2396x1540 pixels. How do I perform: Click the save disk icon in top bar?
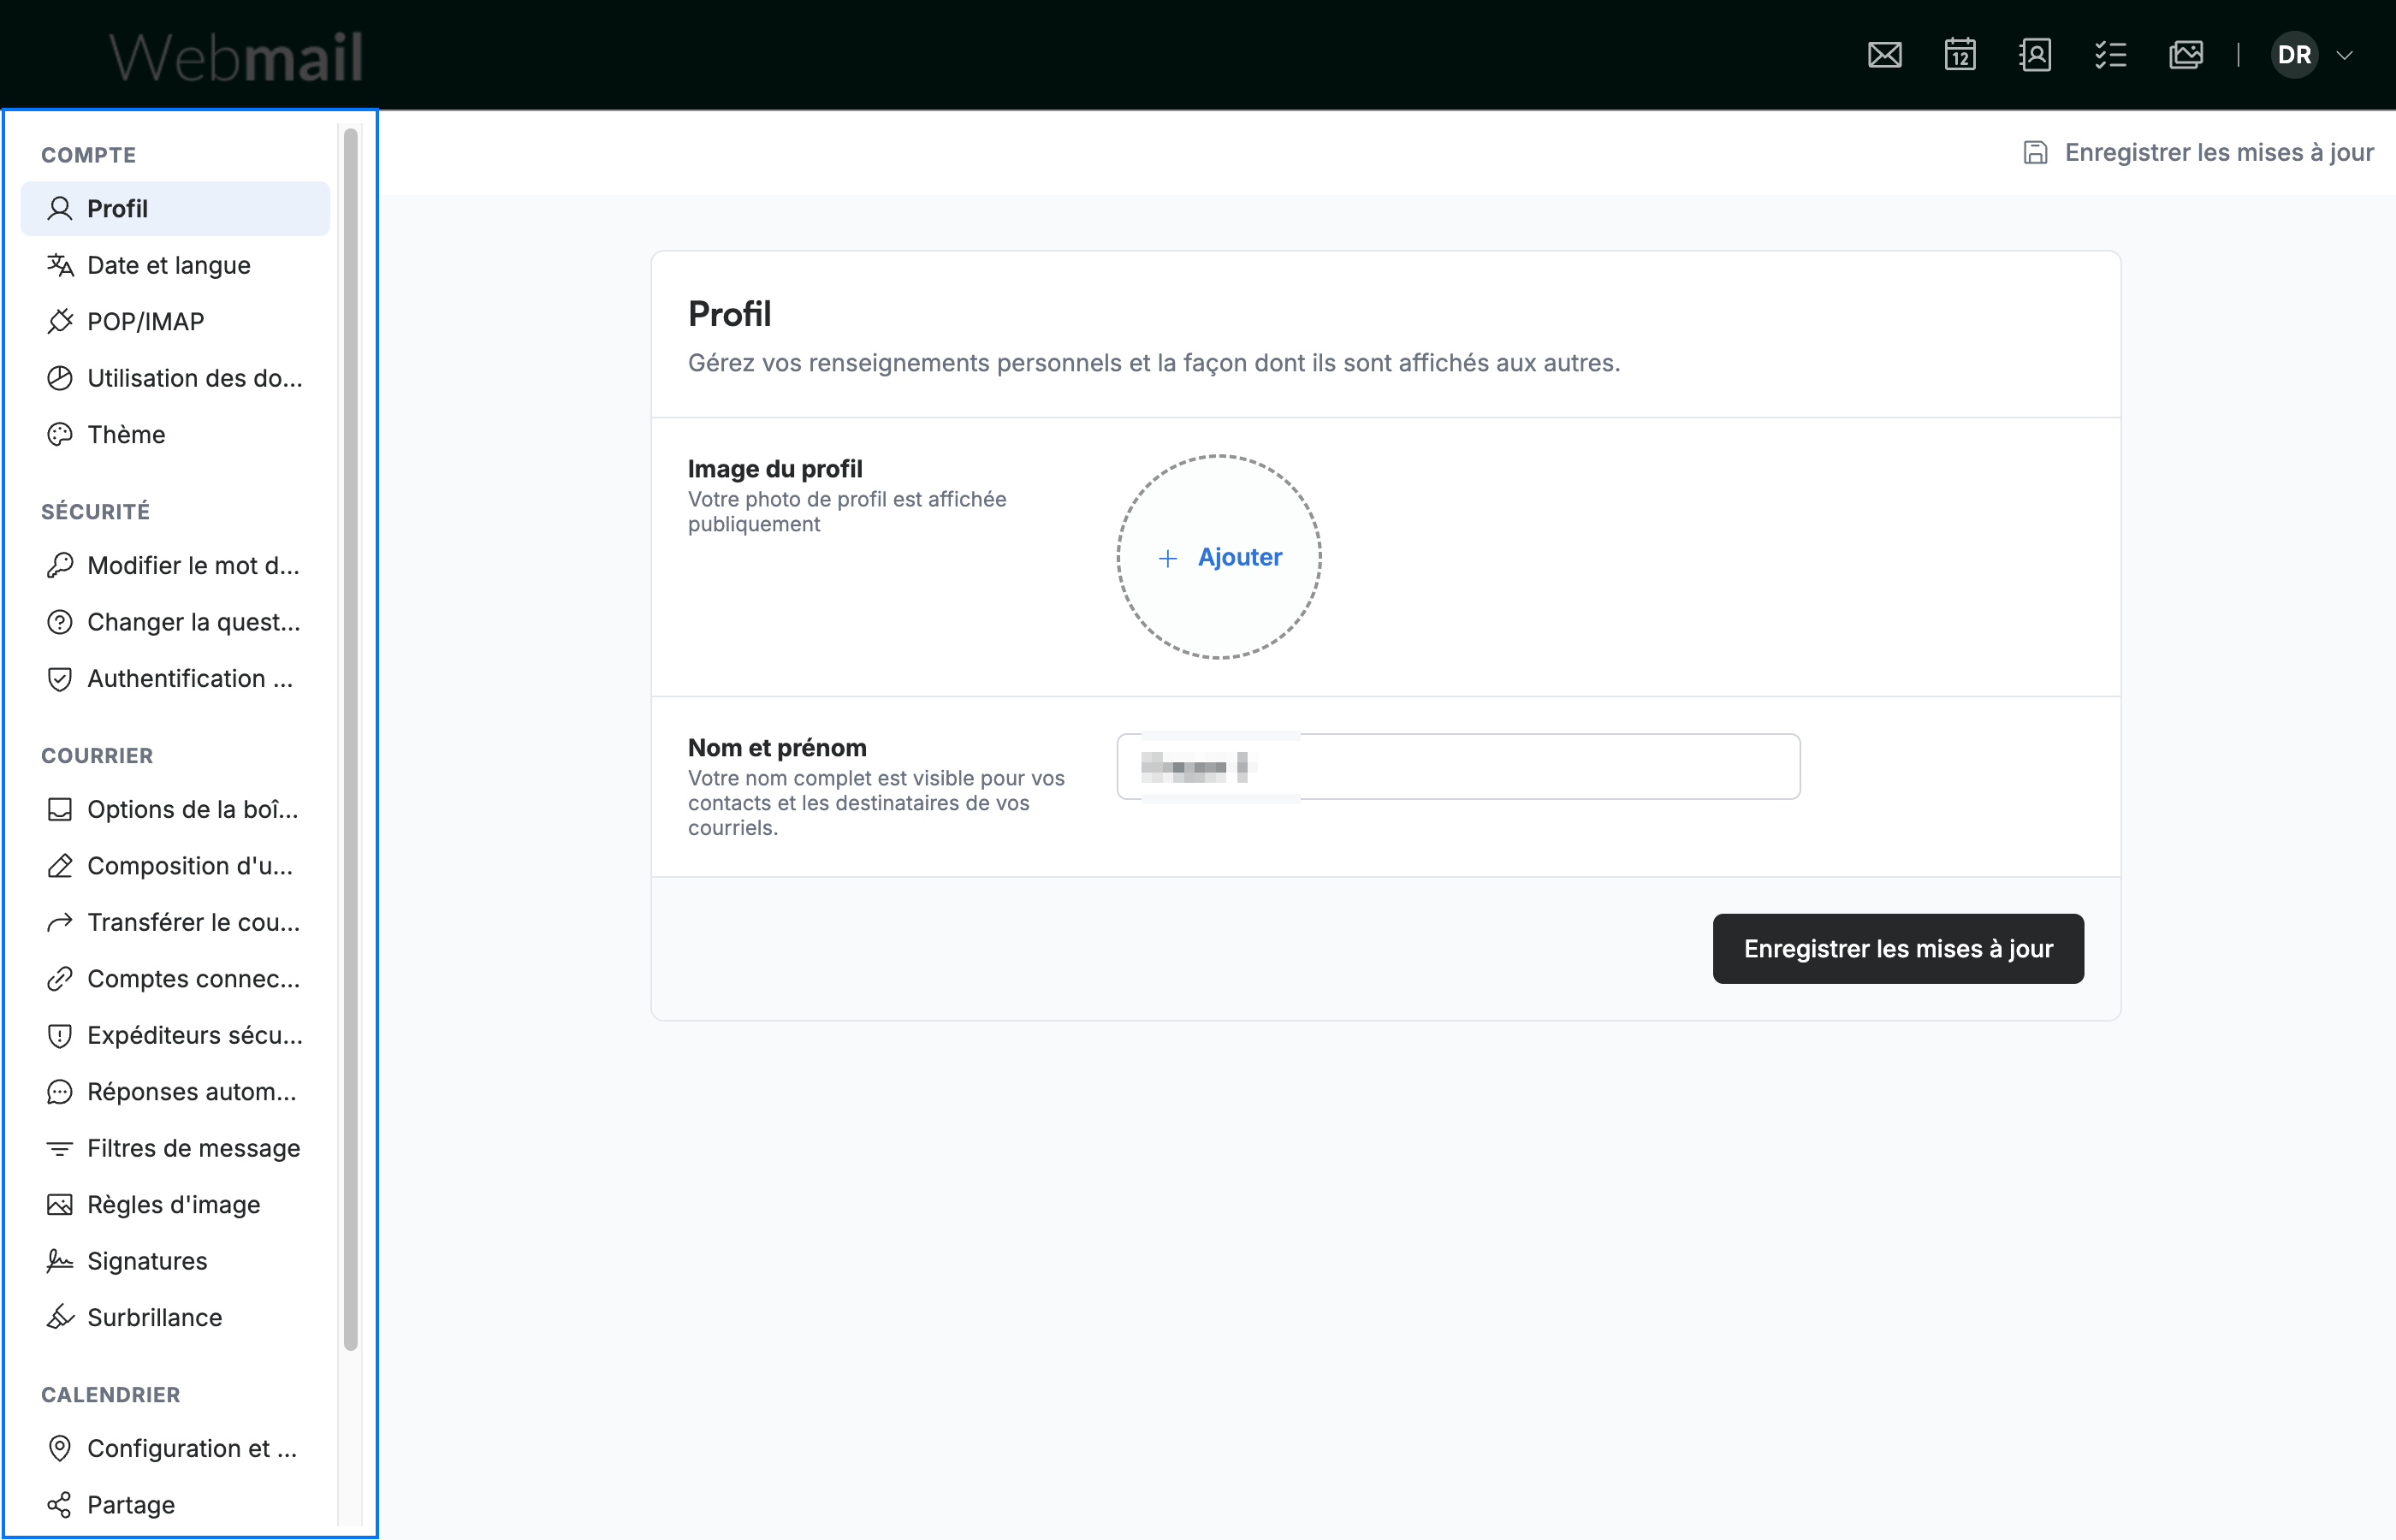pyautogui.click(x=2034, y=152)
